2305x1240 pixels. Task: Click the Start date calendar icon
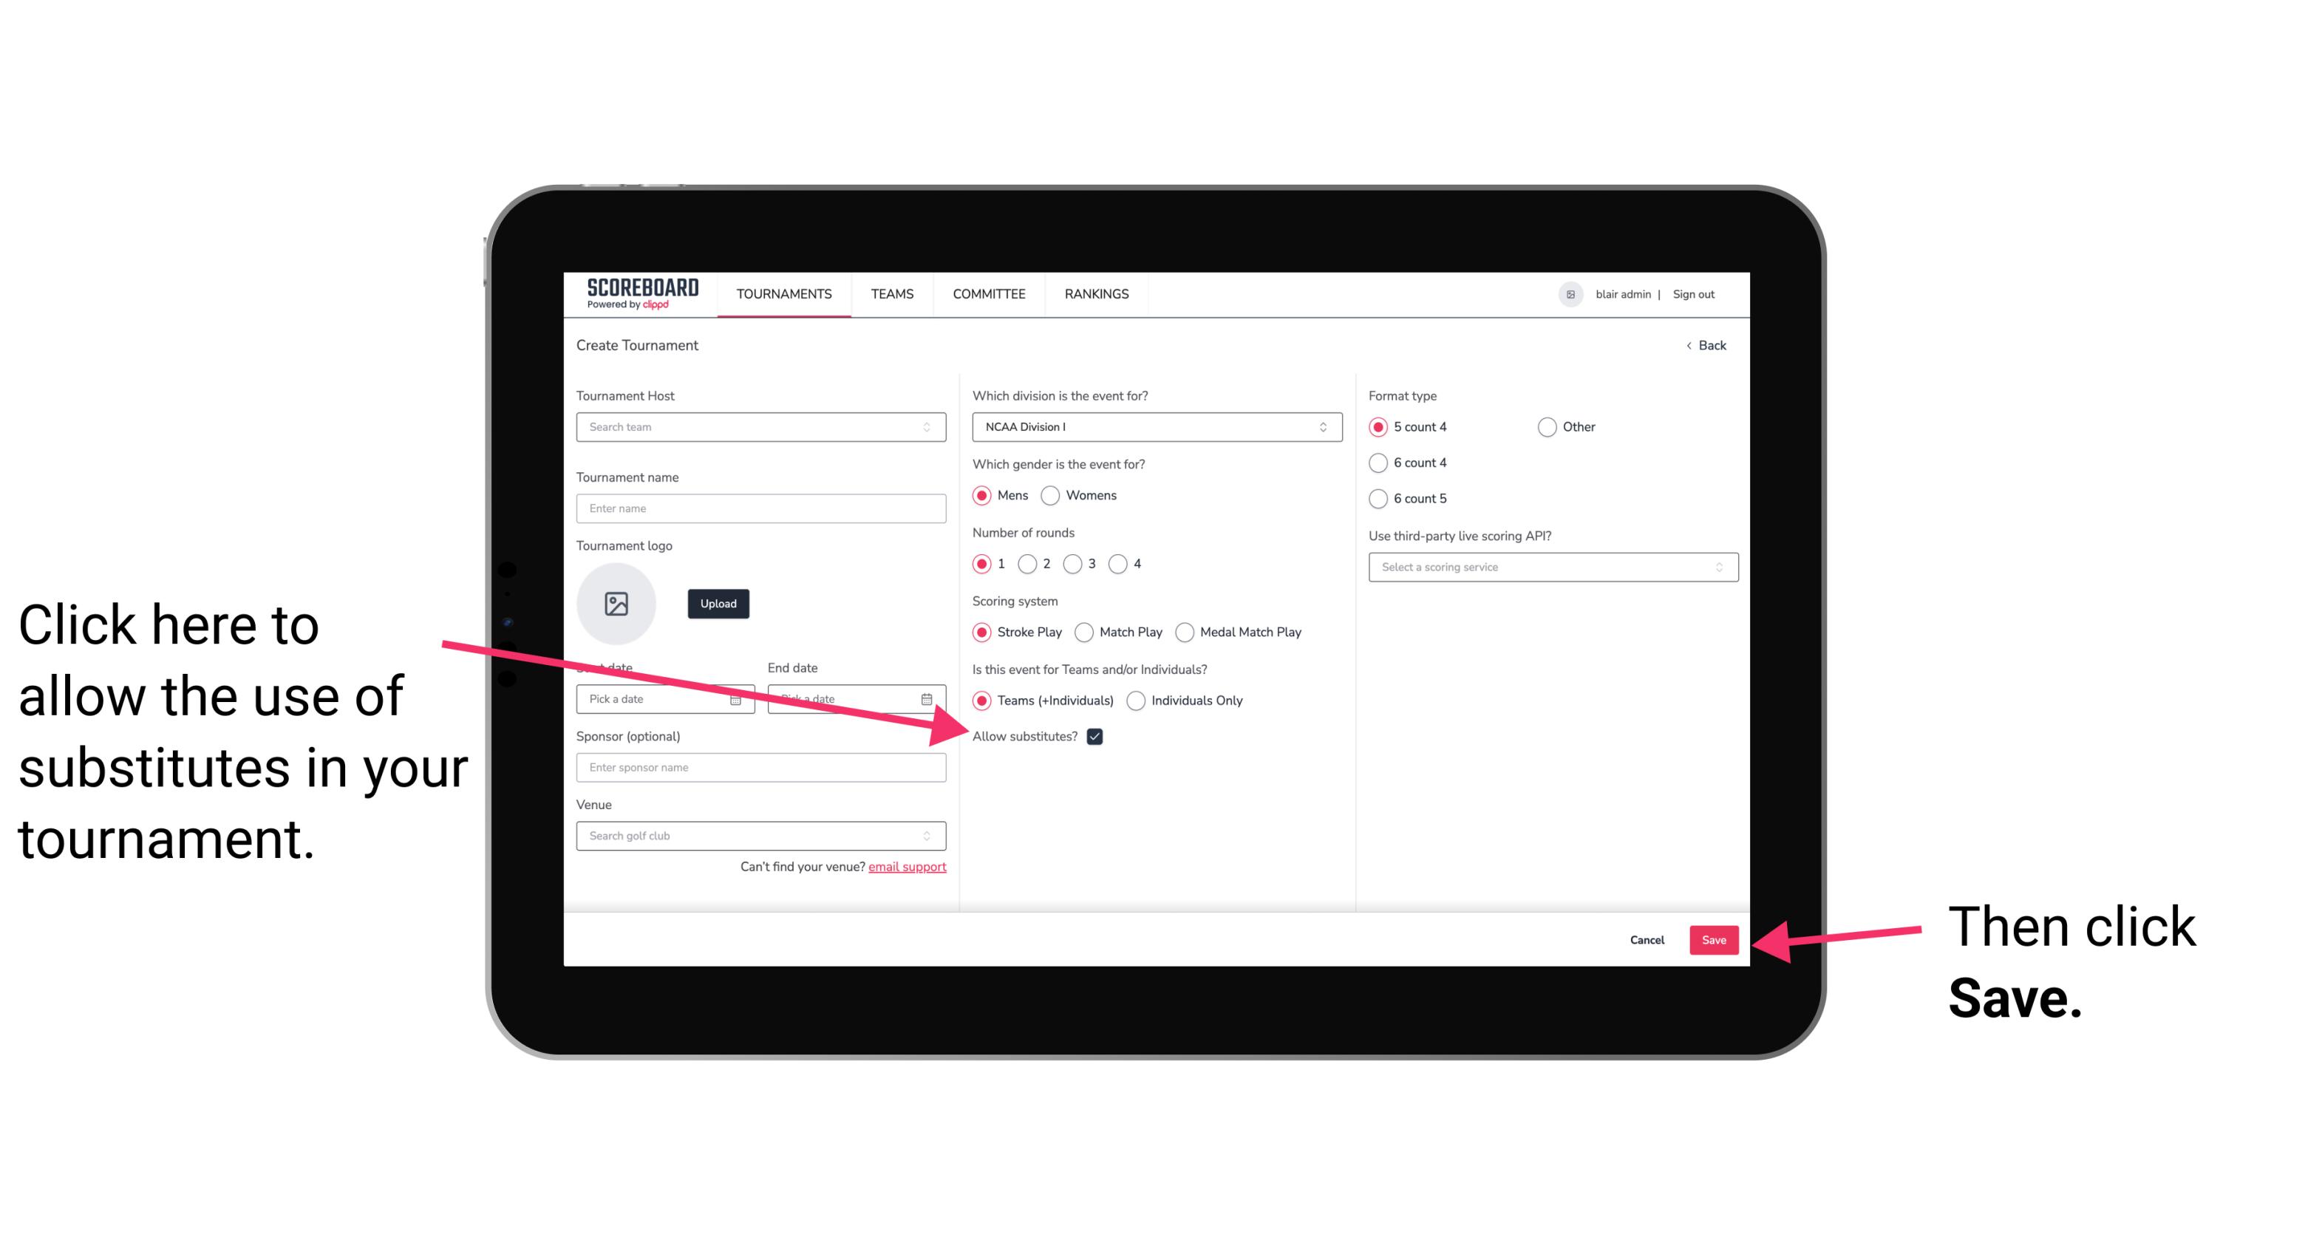tap(740, 698)
